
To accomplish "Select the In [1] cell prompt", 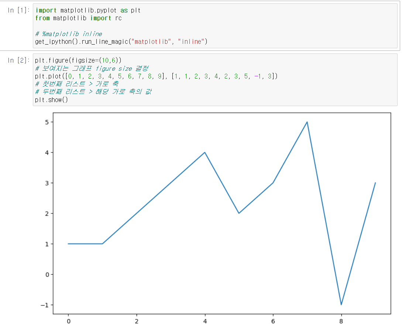I will (19, 10).
